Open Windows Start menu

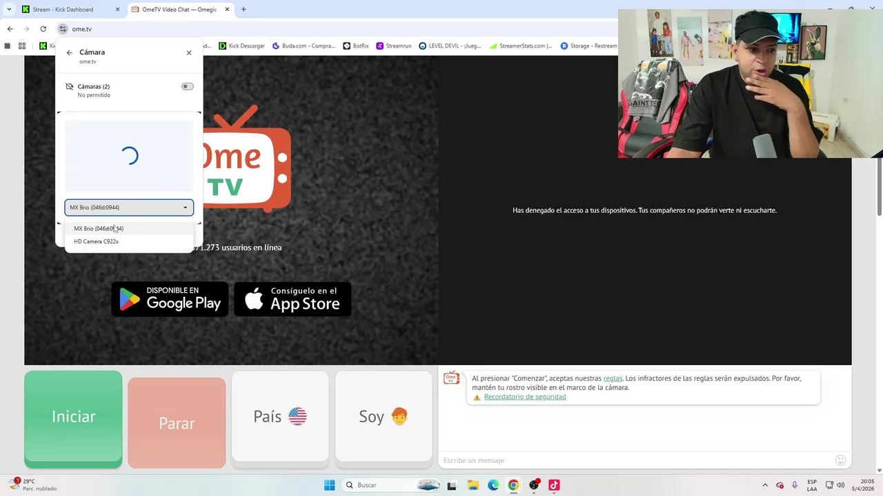click(329, 485)
